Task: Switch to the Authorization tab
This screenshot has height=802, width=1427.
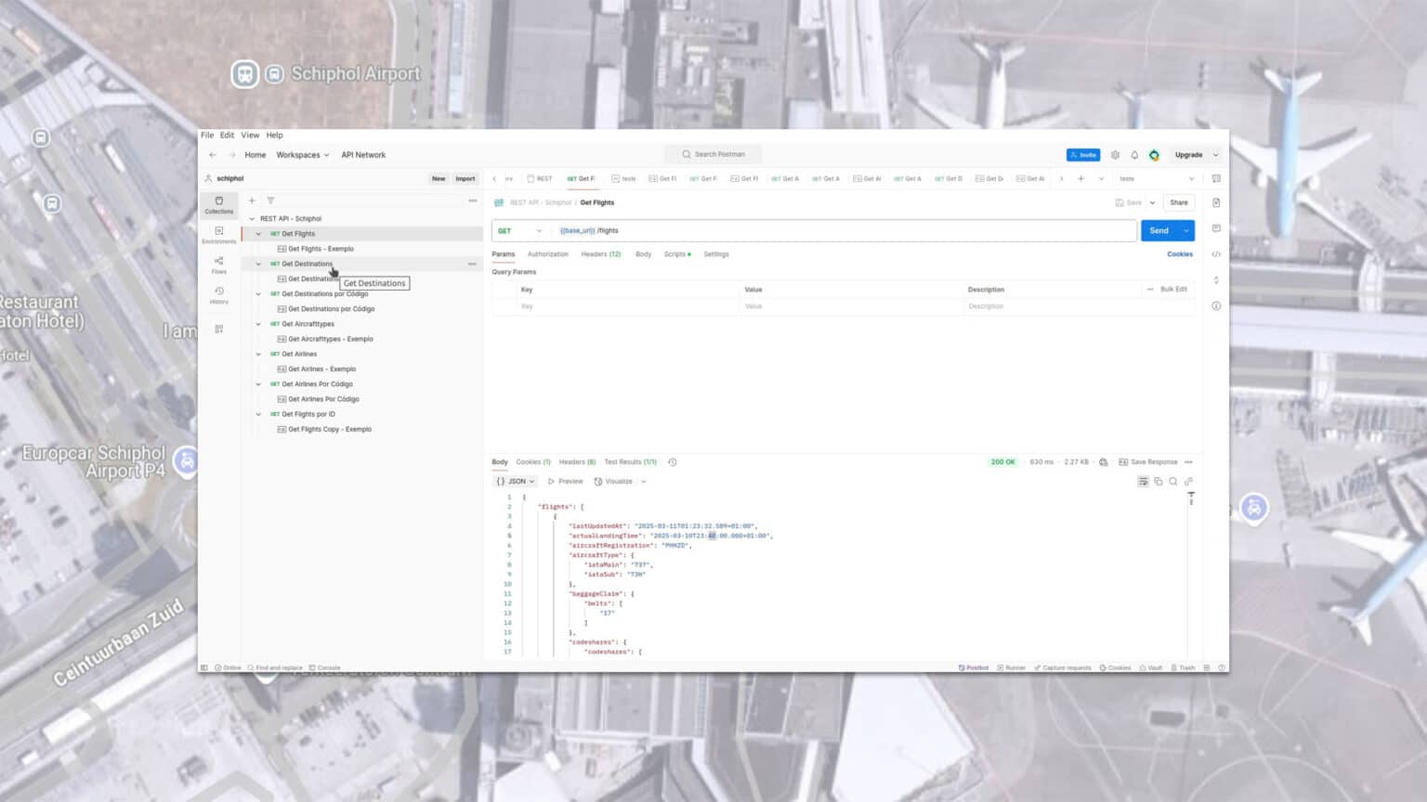Action: coord(547,254)
